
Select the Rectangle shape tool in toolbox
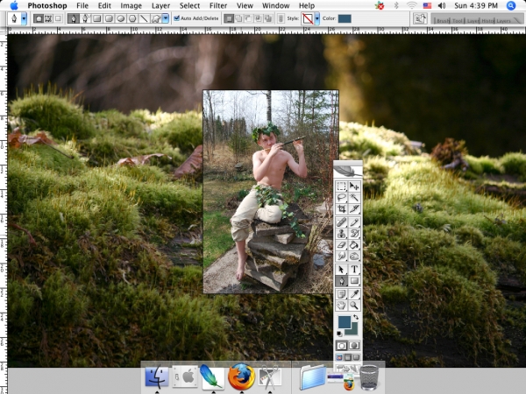point(354,281)
